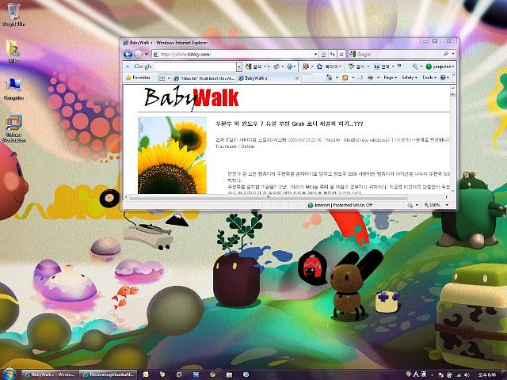The height and width of the screenshot is (380, 507).
Task: Open a new blank tab
Action: (x=307, y=78)
